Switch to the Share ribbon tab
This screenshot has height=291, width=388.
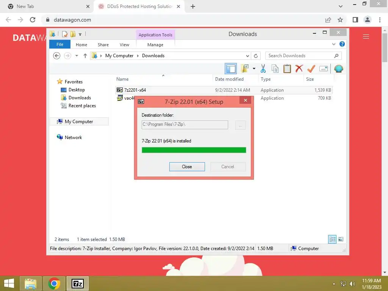103,45
